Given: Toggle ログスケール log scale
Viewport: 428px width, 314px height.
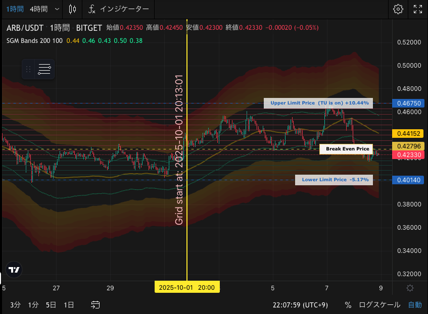Looking at the screenshot, I should pyautogui.click(x=379, y=305).
